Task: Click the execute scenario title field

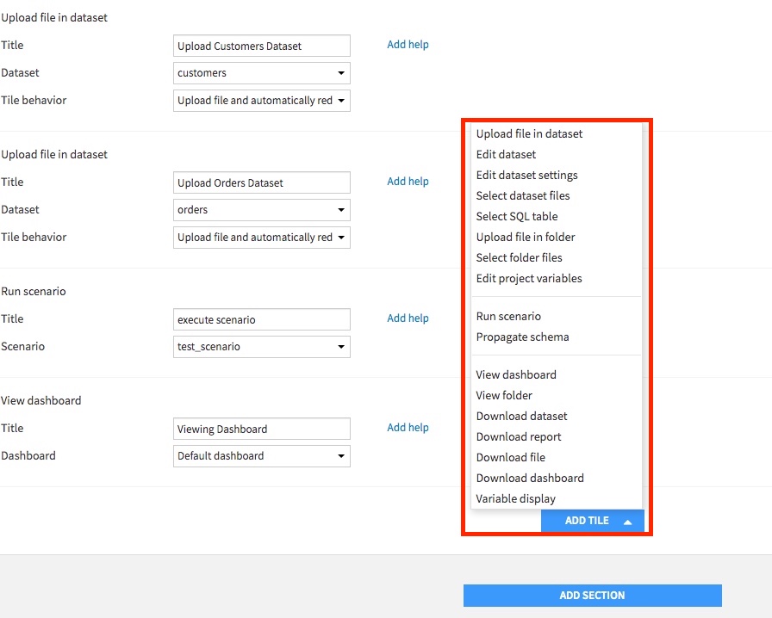Action: [x=261, y=319]
